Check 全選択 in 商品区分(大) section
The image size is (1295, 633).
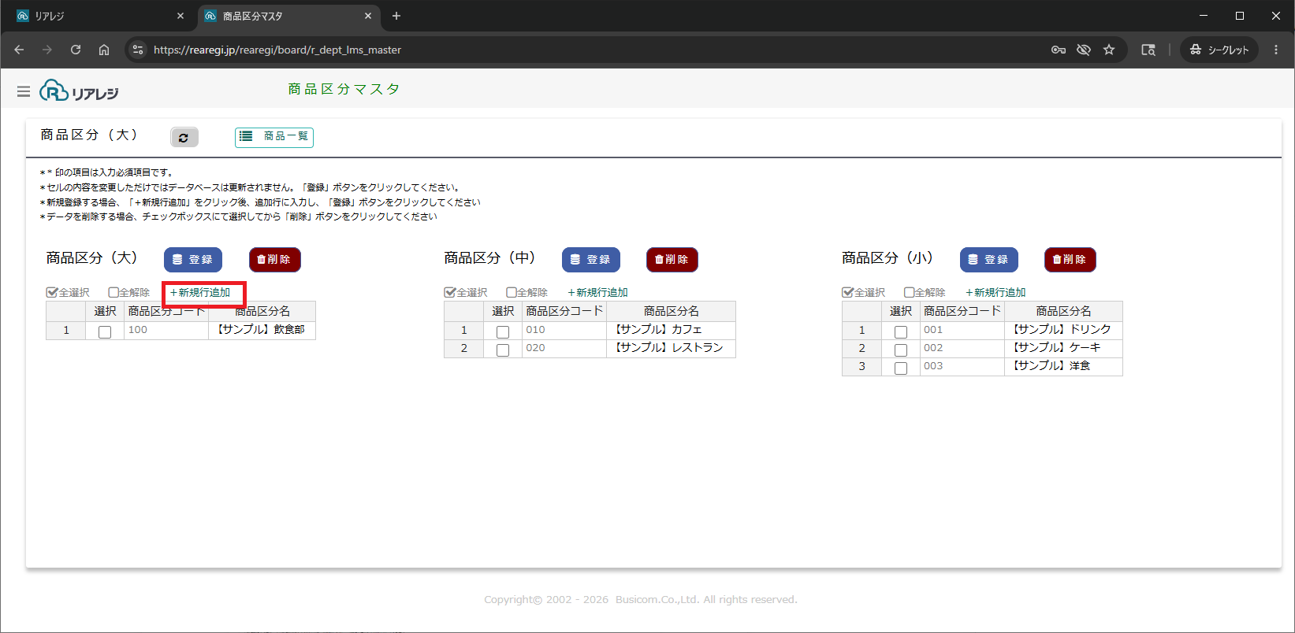coord(68,292)
